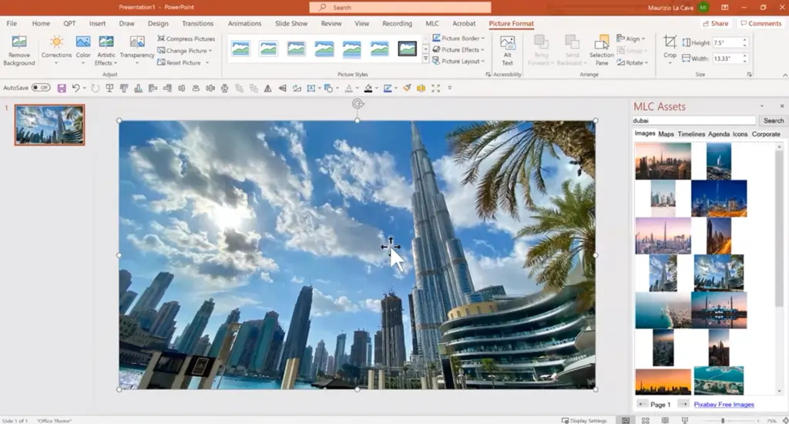Expand the Picture Styles gallery More arrow
789x424 pixels.
pos(425,59)
